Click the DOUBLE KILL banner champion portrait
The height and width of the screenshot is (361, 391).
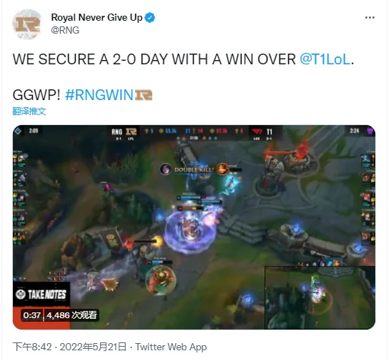click(166, 169)
